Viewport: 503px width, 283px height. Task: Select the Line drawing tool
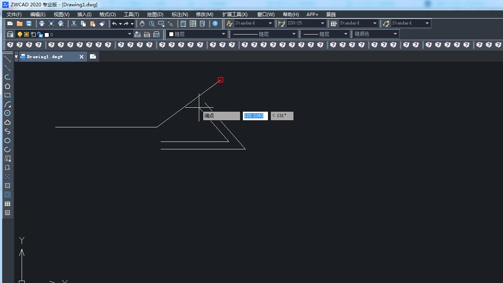tap(7, 59)
